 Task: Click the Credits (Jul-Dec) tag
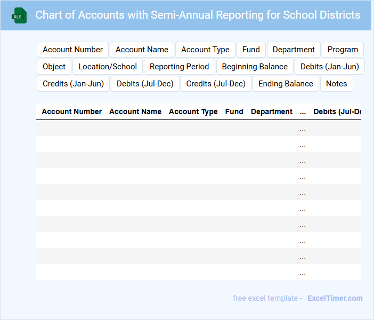[x=216, y=84]
